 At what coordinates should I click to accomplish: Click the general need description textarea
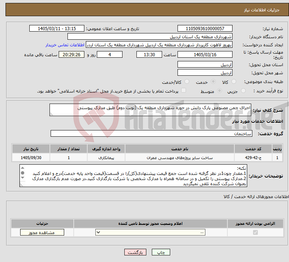click(x=150, y=110)
